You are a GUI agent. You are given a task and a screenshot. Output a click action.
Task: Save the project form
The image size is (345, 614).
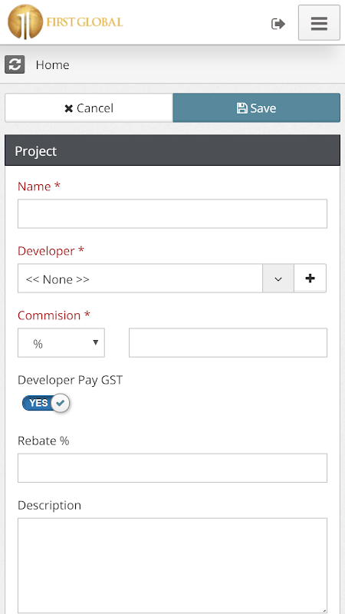click(257, 107)
